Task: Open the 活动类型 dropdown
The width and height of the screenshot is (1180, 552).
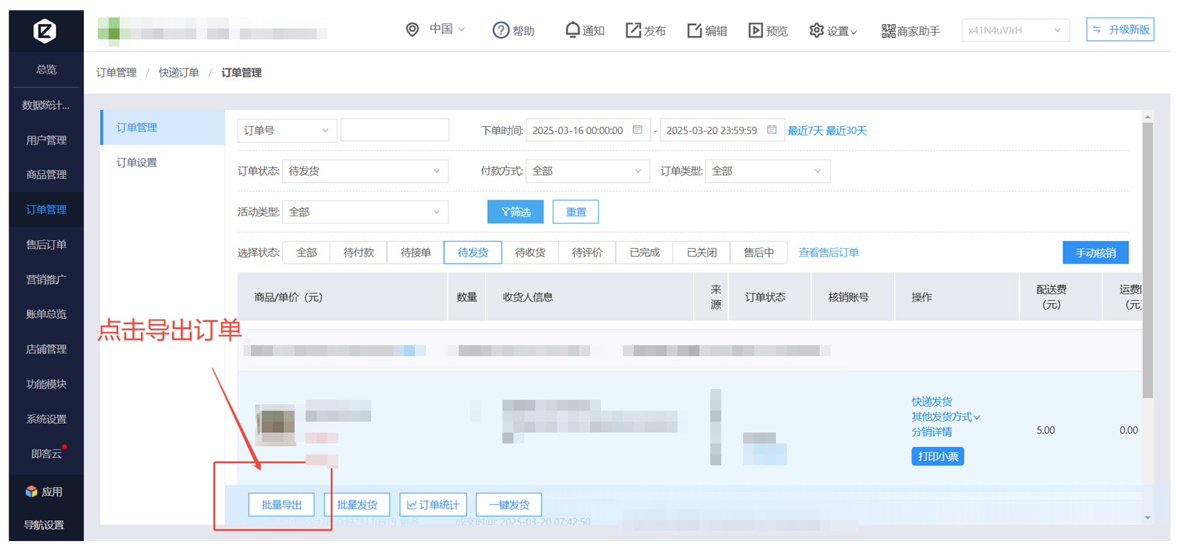Action: [365, 212]
